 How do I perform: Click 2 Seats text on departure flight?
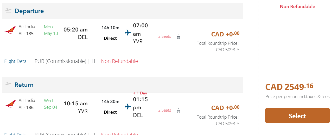pos(164,36)
